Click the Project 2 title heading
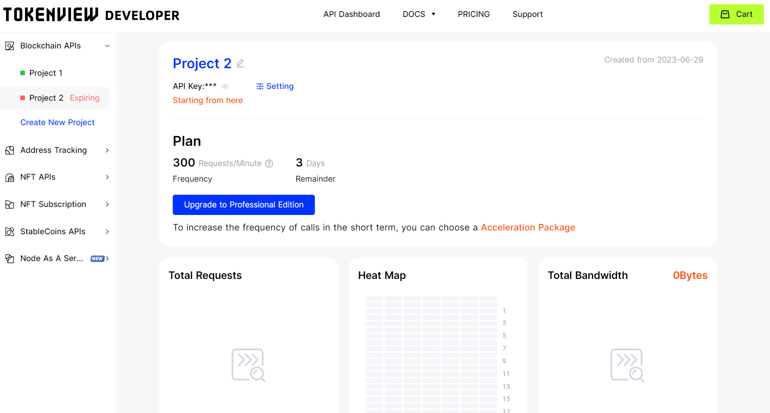Image resolution: width=770 pixels, height=413 pixels. click(202, 63)
